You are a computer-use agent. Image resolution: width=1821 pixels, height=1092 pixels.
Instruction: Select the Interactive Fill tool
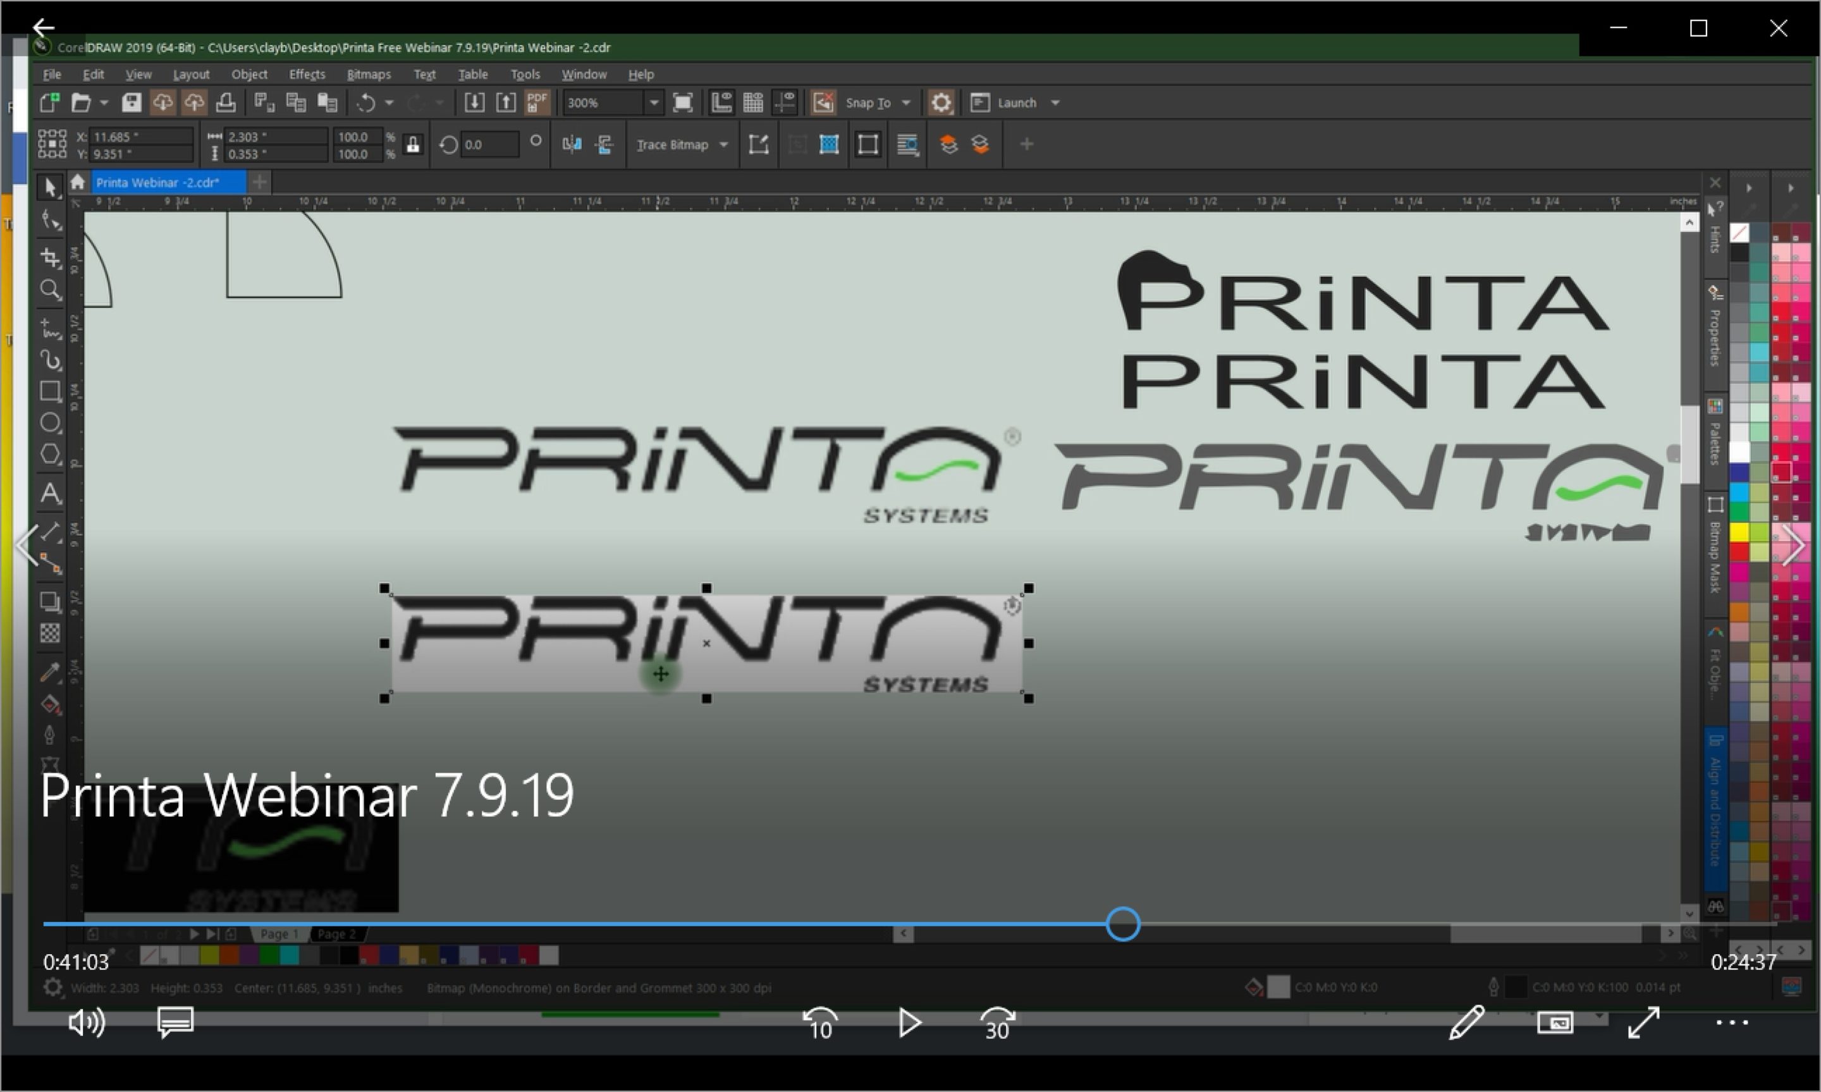click(x=50, y=704)
